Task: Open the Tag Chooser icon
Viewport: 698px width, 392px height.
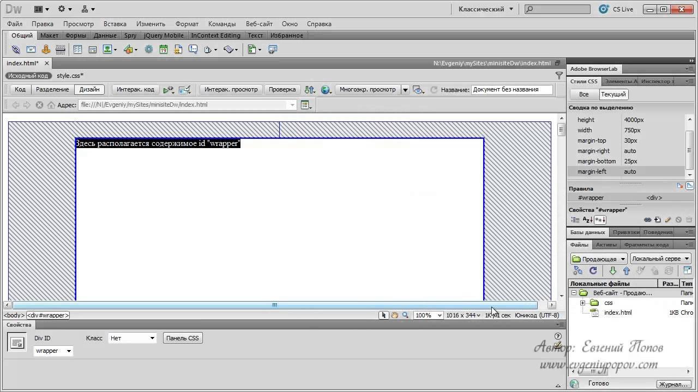Action: [x=273, y=50]
